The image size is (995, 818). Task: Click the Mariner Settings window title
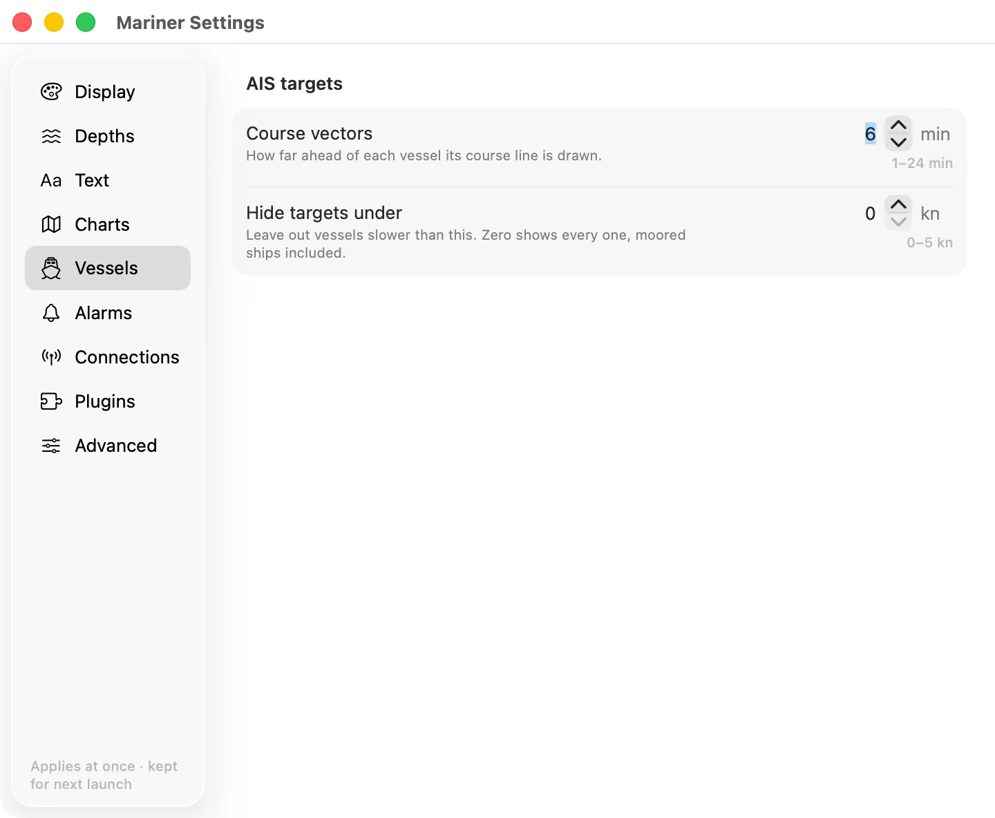pos(191,23)
